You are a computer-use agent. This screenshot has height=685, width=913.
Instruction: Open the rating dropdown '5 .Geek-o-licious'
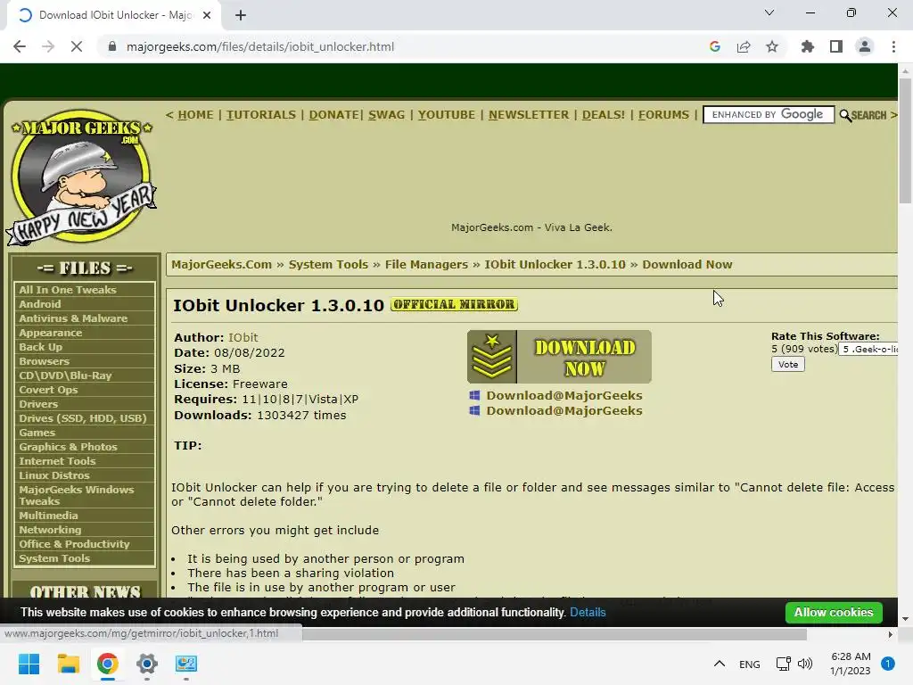tap(868, 349)
